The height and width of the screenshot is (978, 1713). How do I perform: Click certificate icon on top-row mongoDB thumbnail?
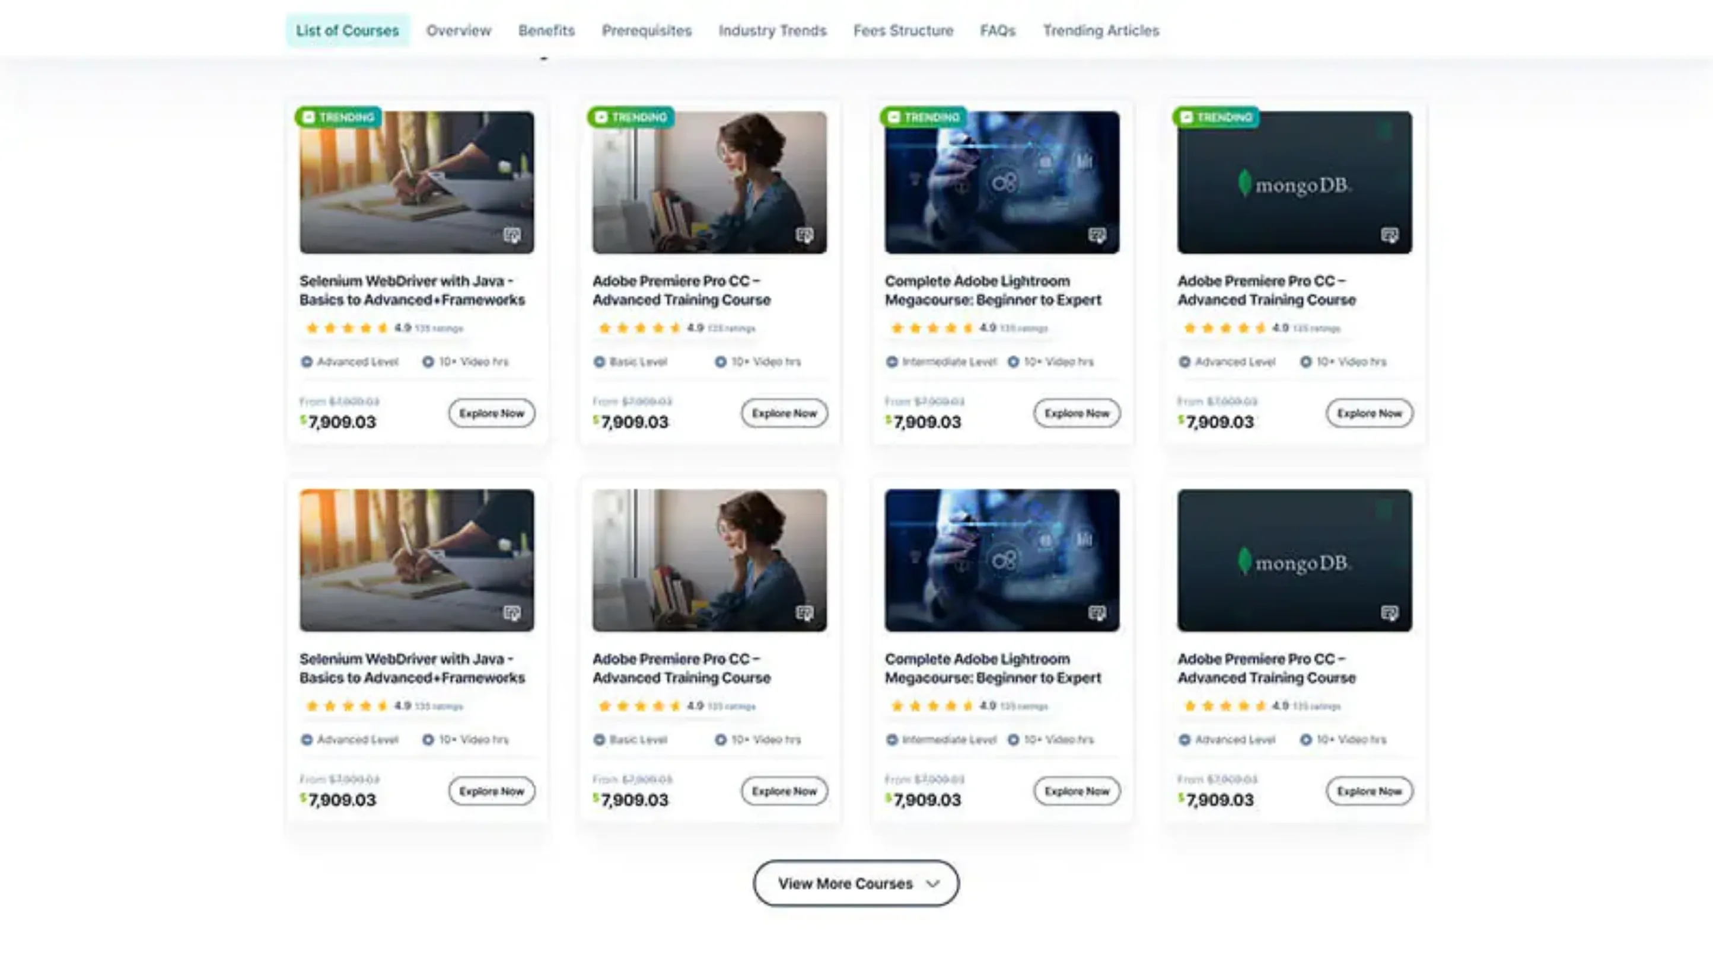1389,235
